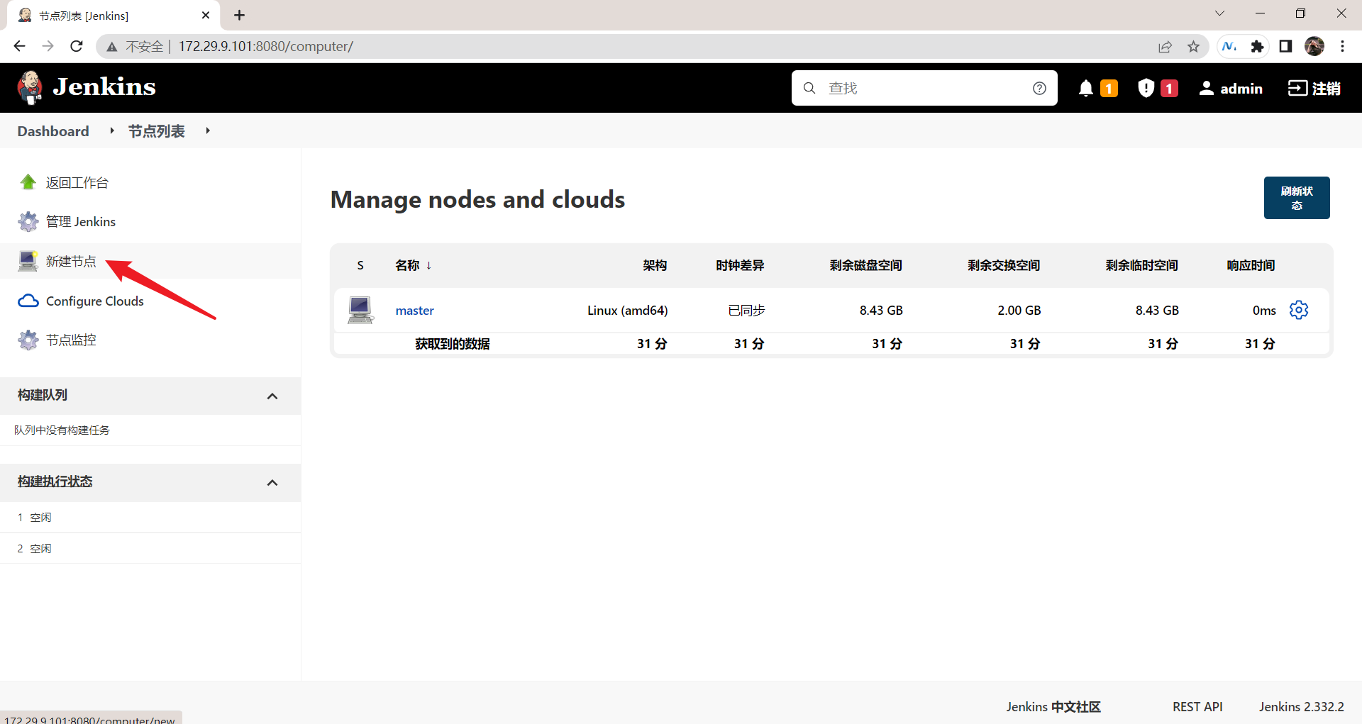The height and width of the screenshot is (724, 1362).
Task: Click the 已同步 clock difference cell
Action: click(x=746, y=311)
